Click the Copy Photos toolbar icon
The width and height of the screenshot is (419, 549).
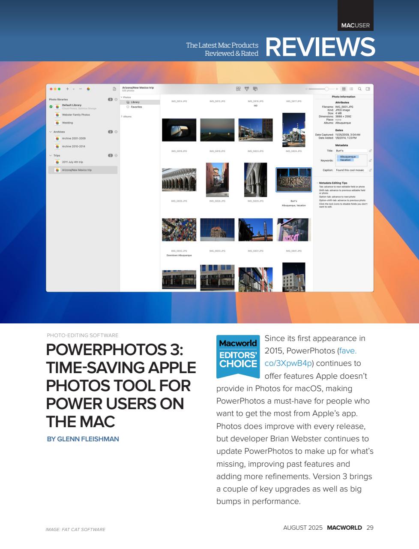click(x=256, y=89)
